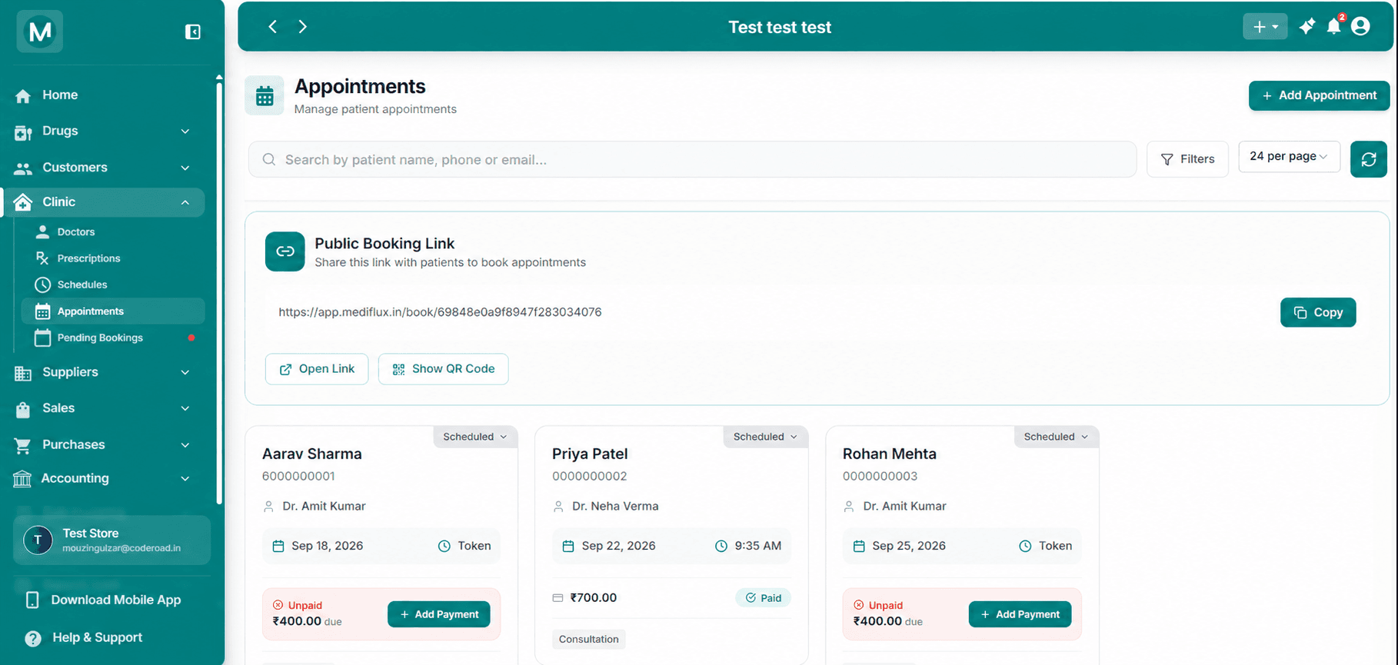This screenshot has height=665, width=1398.
Task: Click the Test Store avatar T
Action: tap(38, 540)
